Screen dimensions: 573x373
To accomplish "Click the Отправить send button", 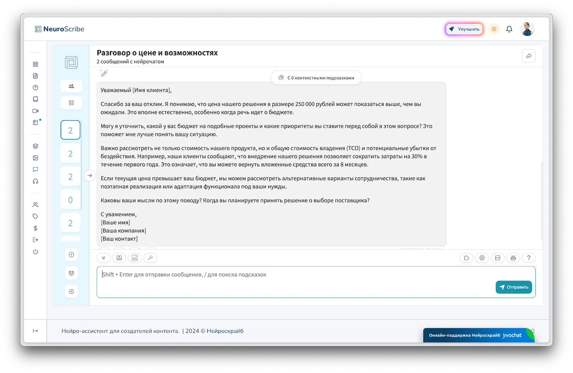I will tap(514, 287).
